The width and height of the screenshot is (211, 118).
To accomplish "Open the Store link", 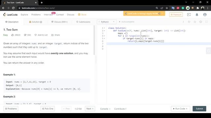I will point(82,14).
